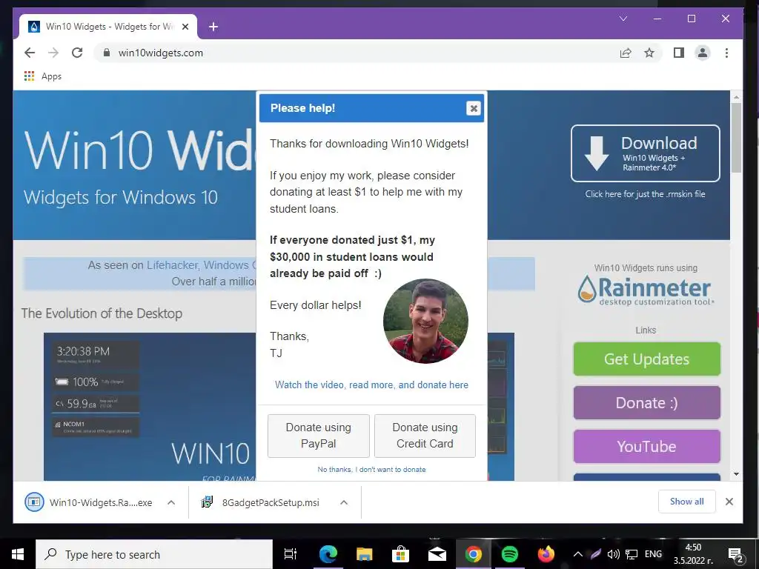The height and width of the screenshot is (569, 759).
Task: Open the watch video and donate link
Action: (x=372, y=385)
